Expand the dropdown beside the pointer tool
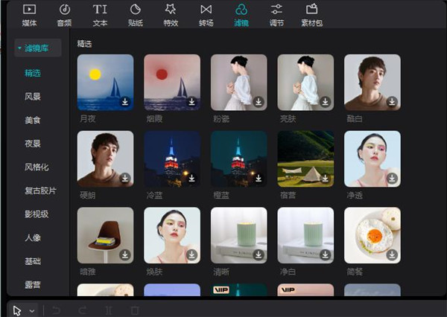Screen dimensions: 447x317 [32, 311]
